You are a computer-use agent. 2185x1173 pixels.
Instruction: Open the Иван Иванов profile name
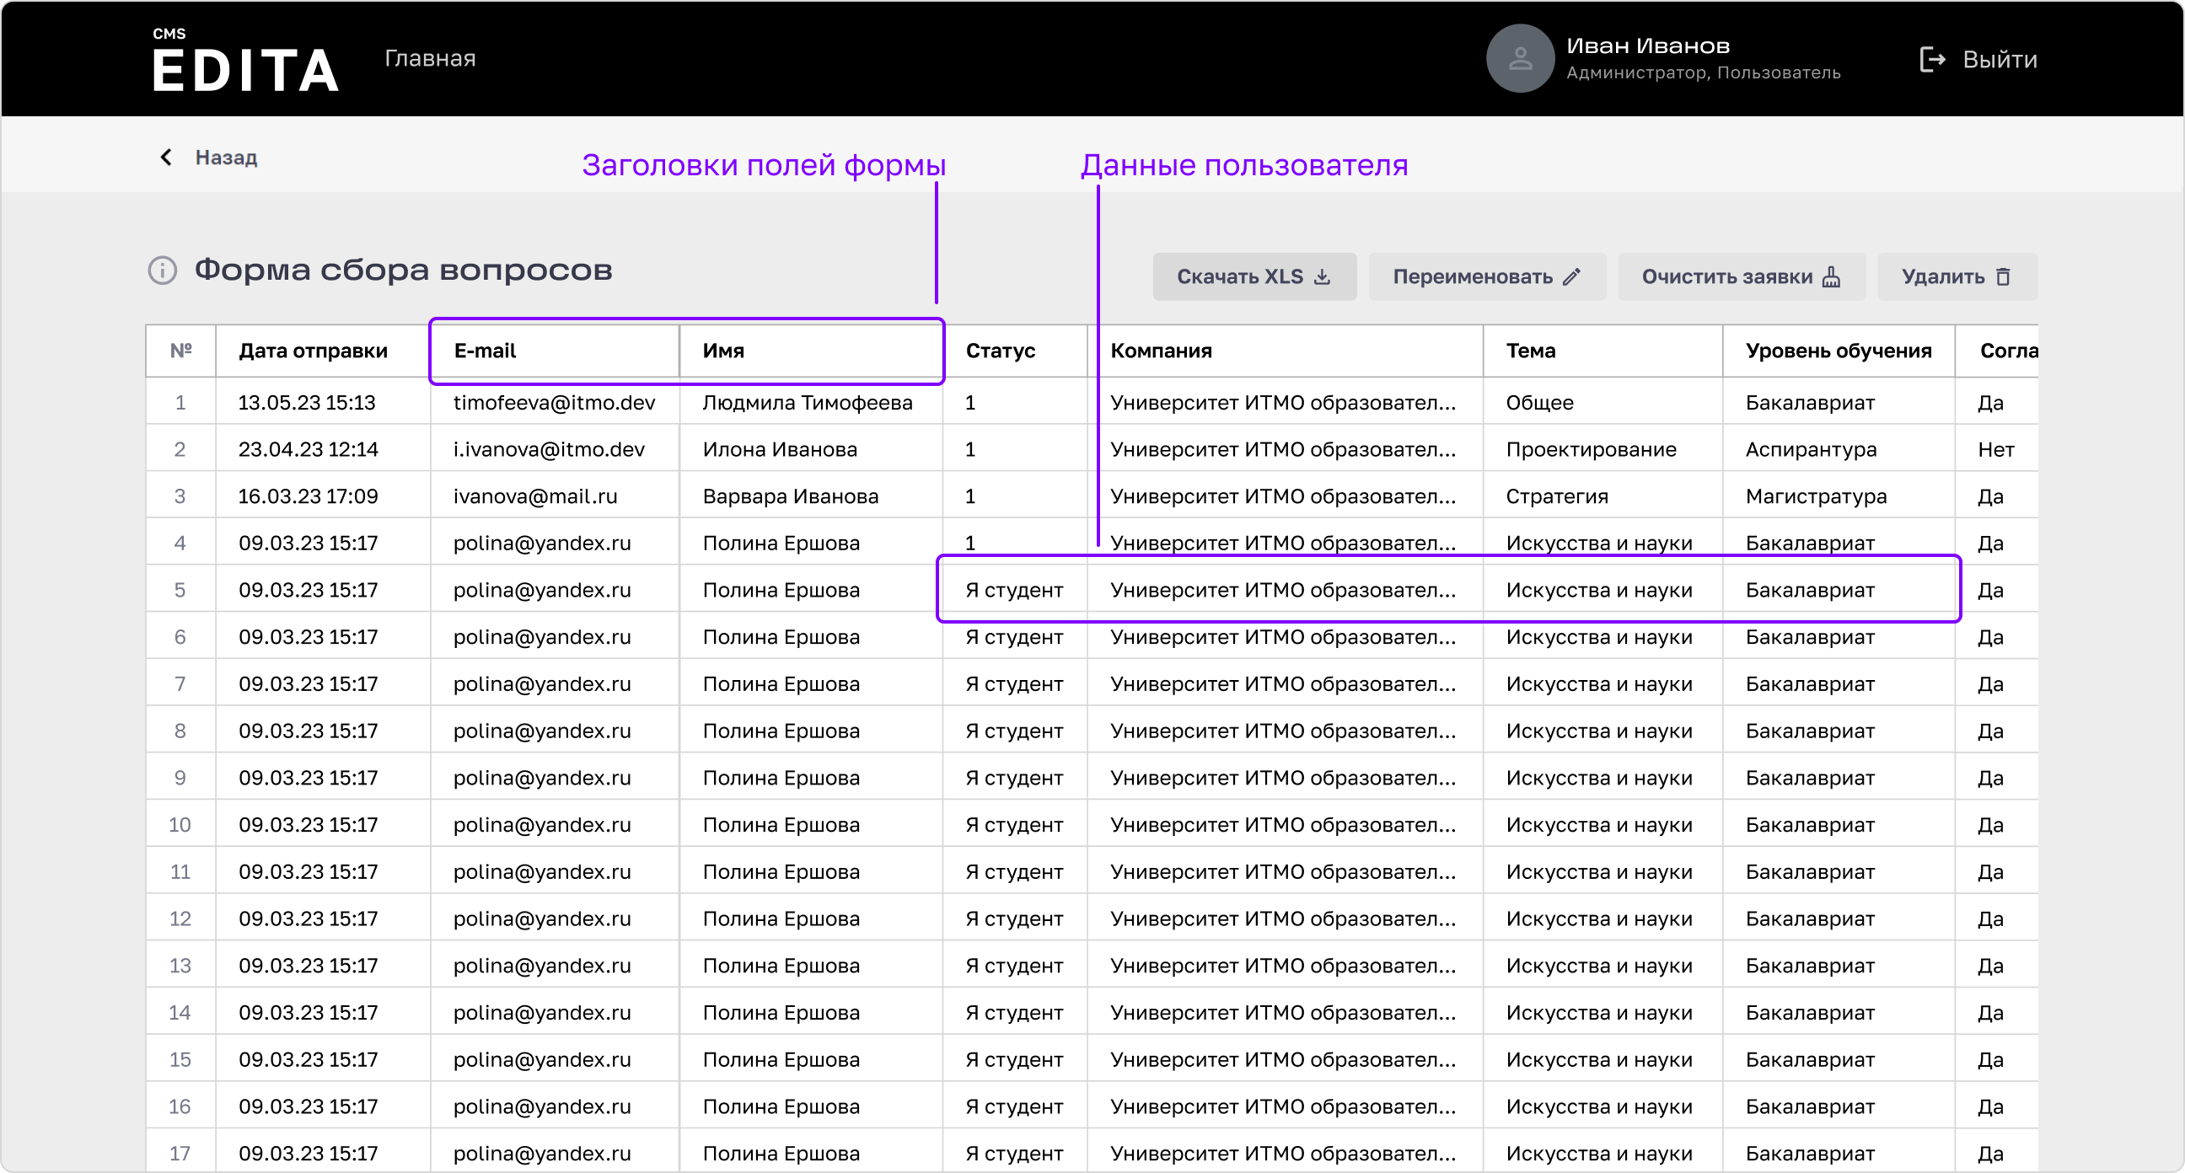pyautogui.click(x=1647, y=46)
